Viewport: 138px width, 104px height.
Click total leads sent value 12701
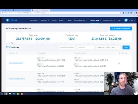[x=72, y=39]
